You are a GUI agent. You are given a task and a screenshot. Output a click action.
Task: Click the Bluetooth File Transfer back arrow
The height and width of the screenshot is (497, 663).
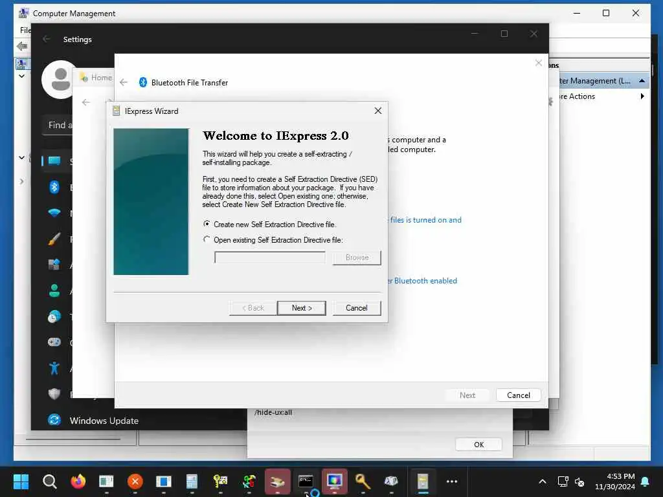[x=124, y=82]
